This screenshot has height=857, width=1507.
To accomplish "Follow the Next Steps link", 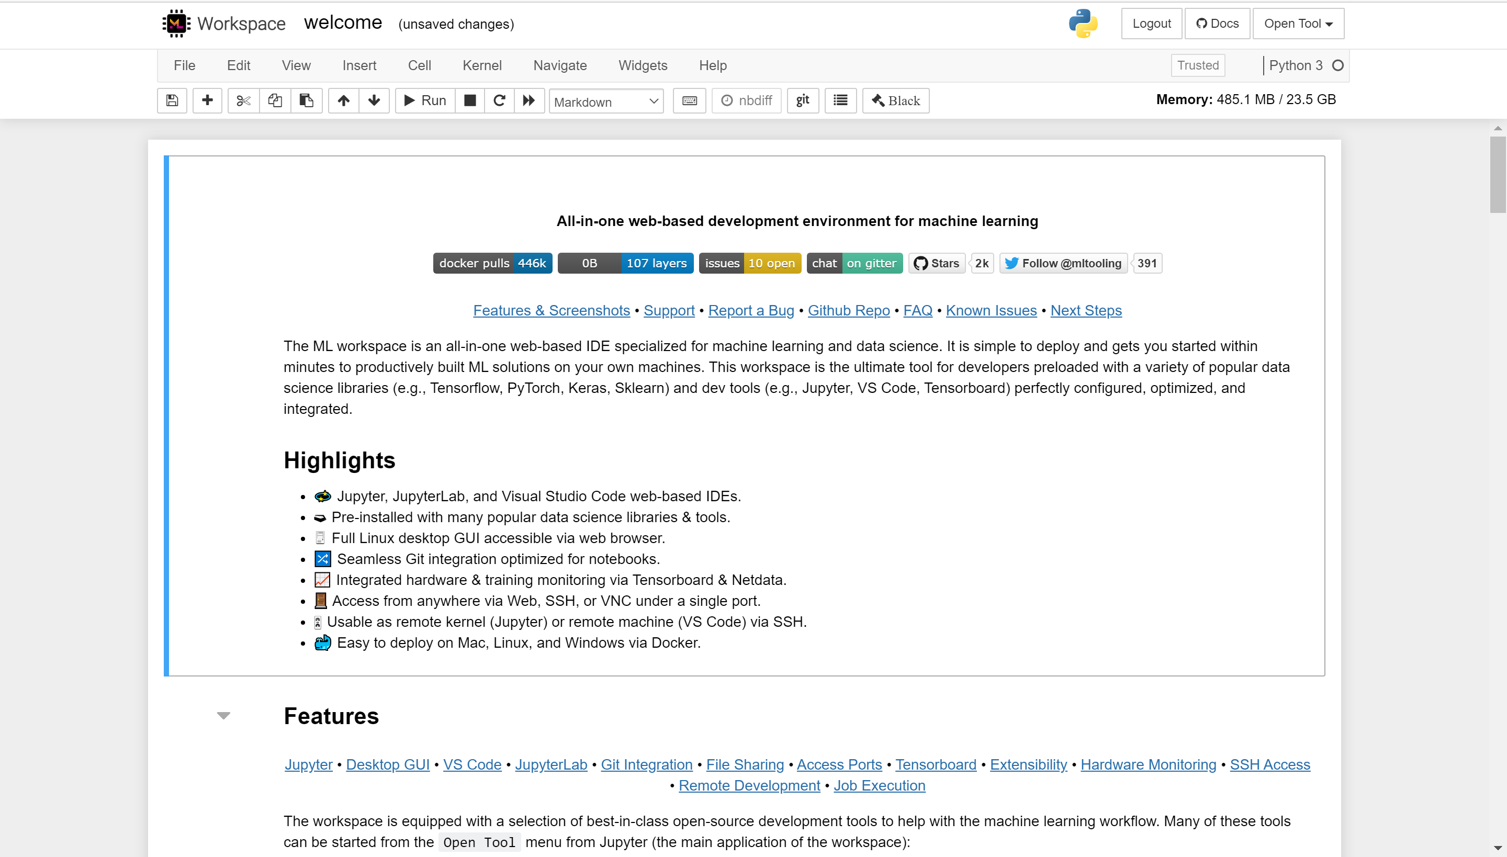I will [x=1086, y=310].
